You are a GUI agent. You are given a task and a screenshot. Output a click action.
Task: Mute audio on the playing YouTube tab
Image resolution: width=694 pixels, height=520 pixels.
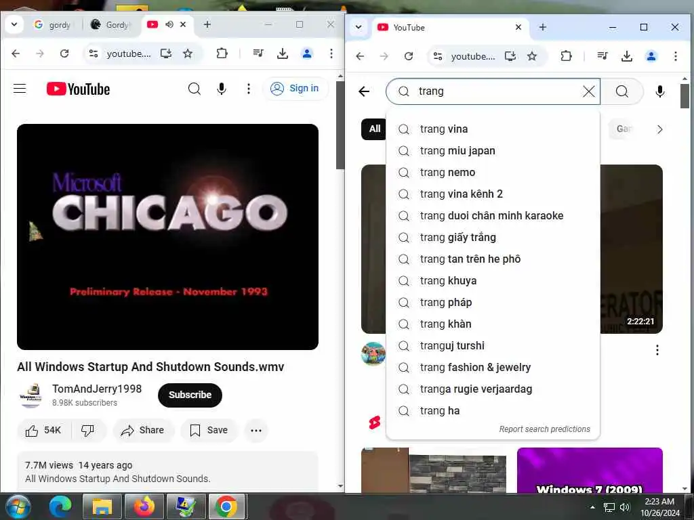click(169, 24)
